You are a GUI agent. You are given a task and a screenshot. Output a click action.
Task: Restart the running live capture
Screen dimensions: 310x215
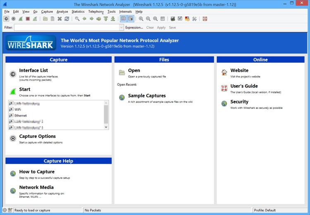[35, 19]
